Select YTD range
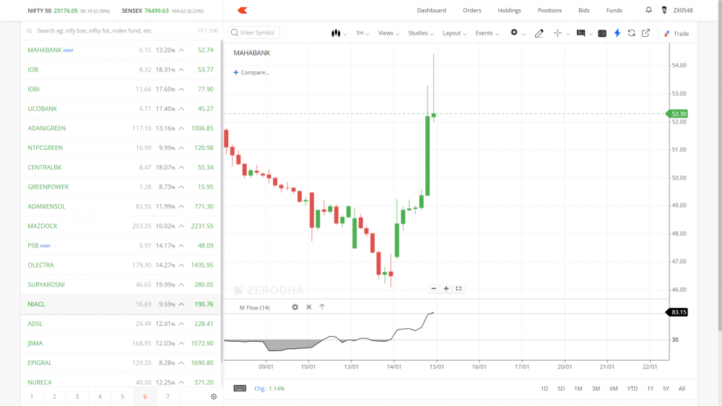722x406 pixels. point(632,389)
